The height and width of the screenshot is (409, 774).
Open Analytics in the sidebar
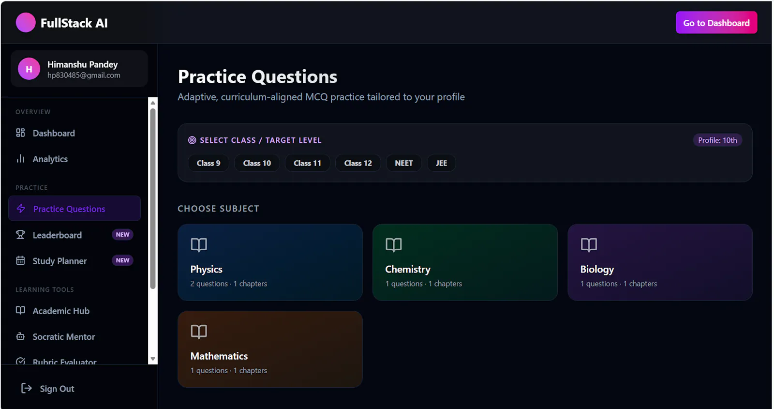click(74, 159)
